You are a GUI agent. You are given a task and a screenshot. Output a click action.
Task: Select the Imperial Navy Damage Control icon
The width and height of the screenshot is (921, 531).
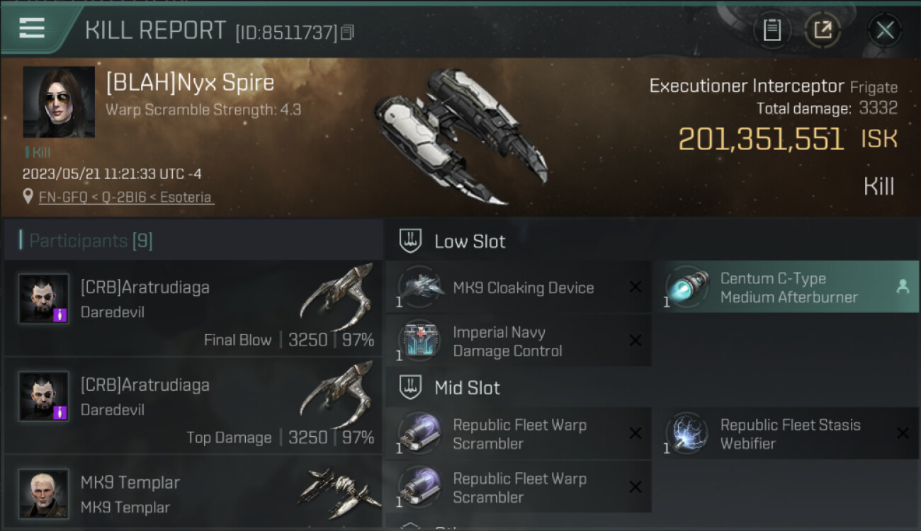(420, 341)
